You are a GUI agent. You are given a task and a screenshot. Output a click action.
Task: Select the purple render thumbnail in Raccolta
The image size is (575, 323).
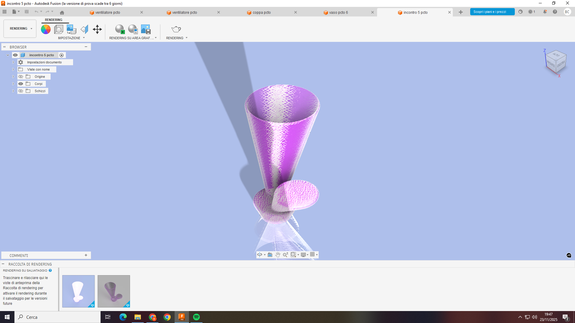pos(114,291)
